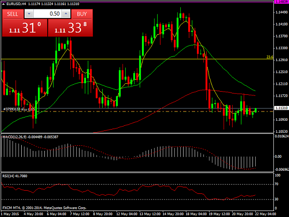Image resolution: width=289 pixels, height=217 pixels.
Task: Click the FXCM MT4 MetaQuotes copyright text
Action: [44, 208]
